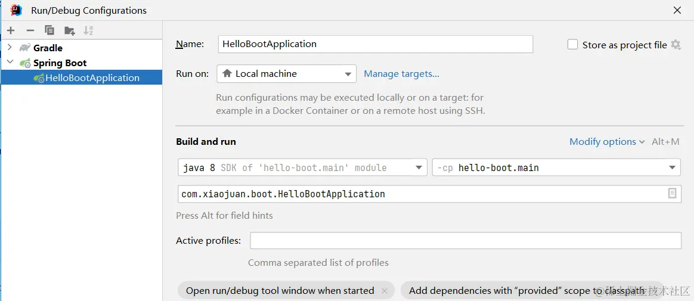The image size is (694, 301).
Task: Open the Run on Local machine dropdown
Action: (x=286, y=74)
